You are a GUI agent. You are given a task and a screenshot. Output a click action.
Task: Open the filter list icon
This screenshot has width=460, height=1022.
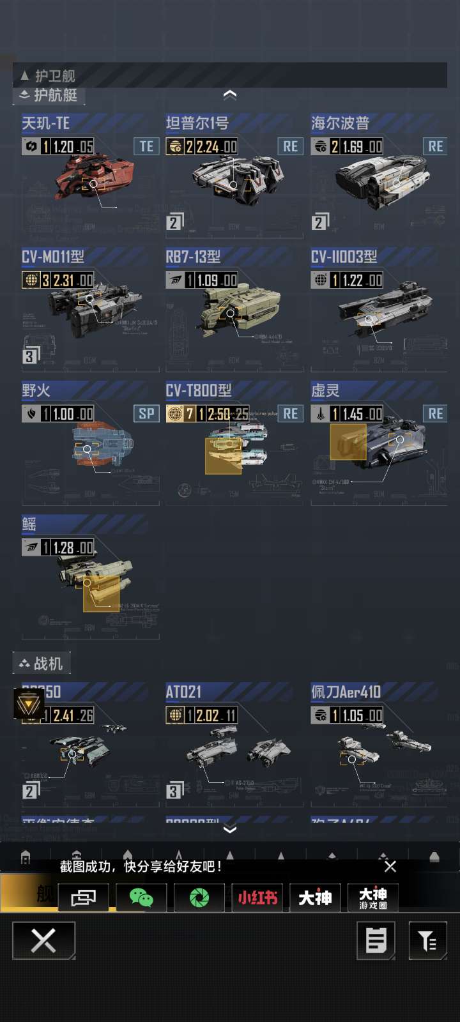(428, 940)
